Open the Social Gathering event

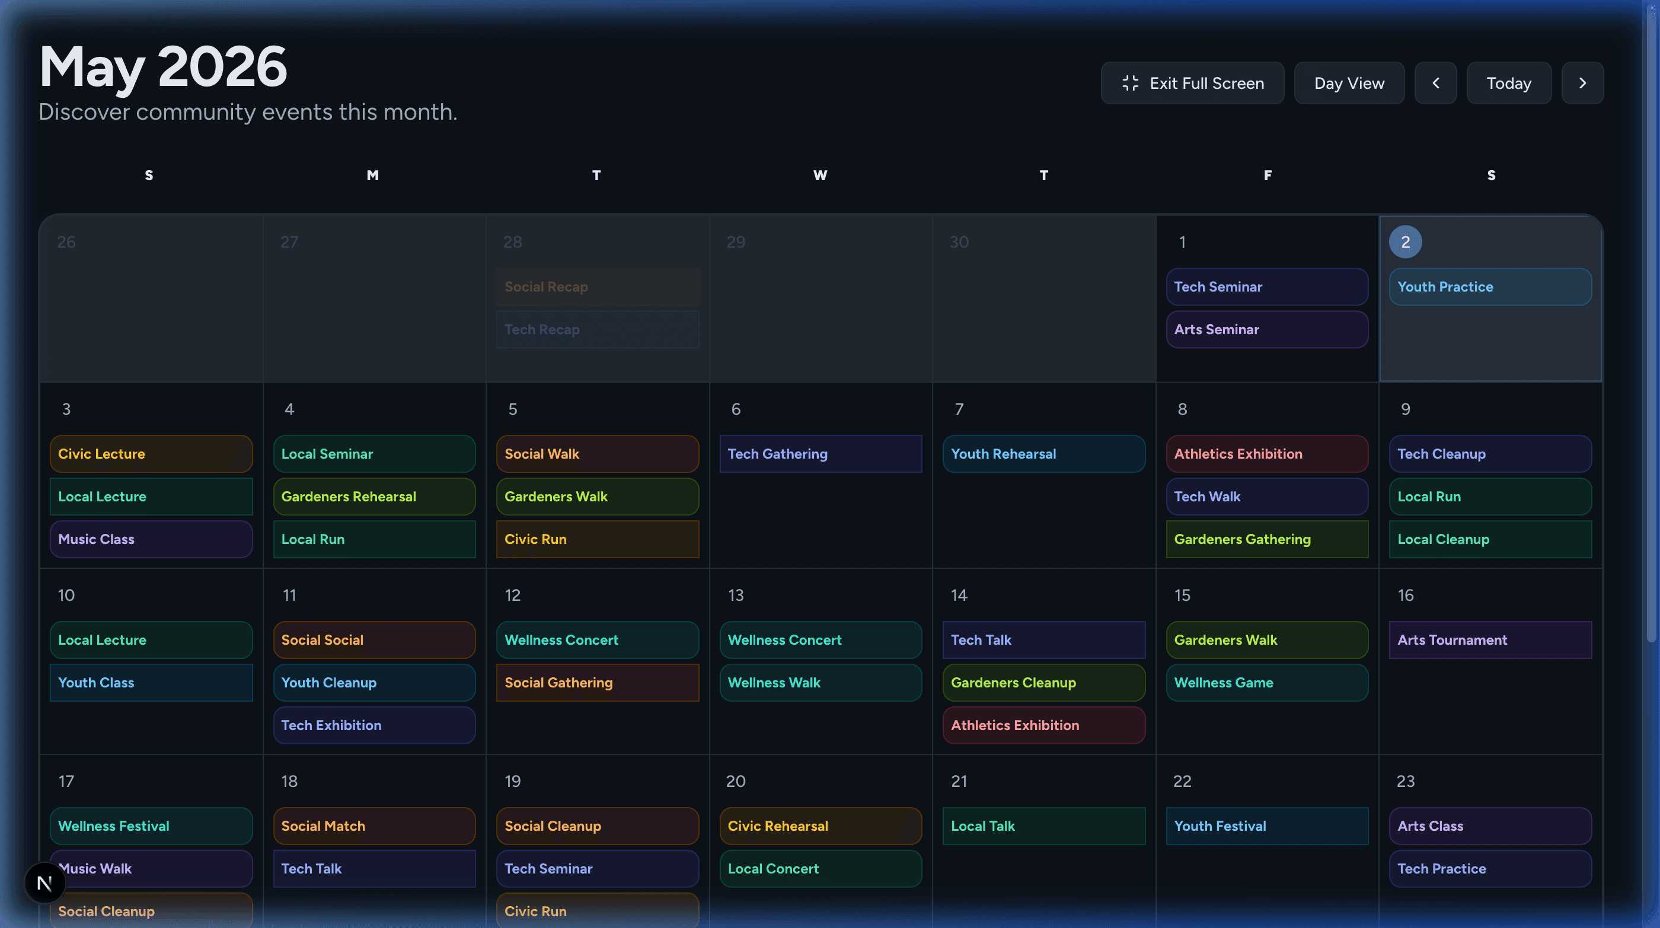597,683
